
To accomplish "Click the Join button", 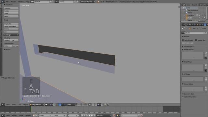I will pyautogui.click(x=11, y=32).
